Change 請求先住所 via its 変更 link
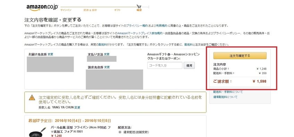The height and width of the screenshot is (137, 294). click(x=107, y=67)
